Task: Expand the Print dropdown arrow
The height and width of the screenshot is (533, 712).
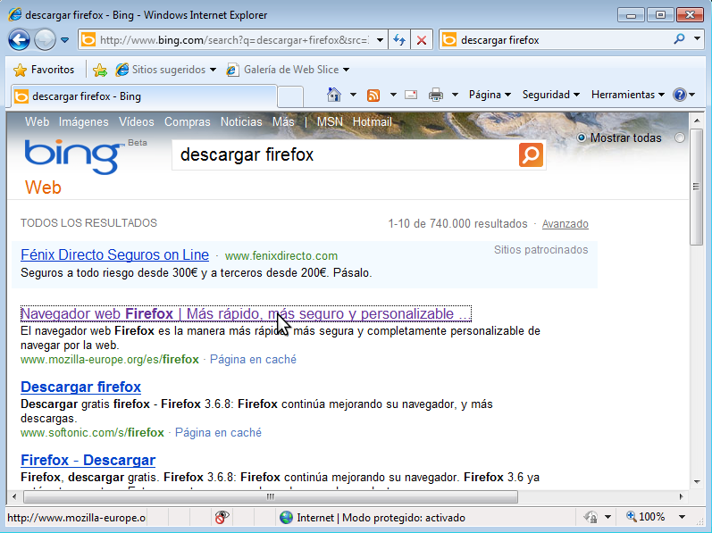Action: [455, 95]
